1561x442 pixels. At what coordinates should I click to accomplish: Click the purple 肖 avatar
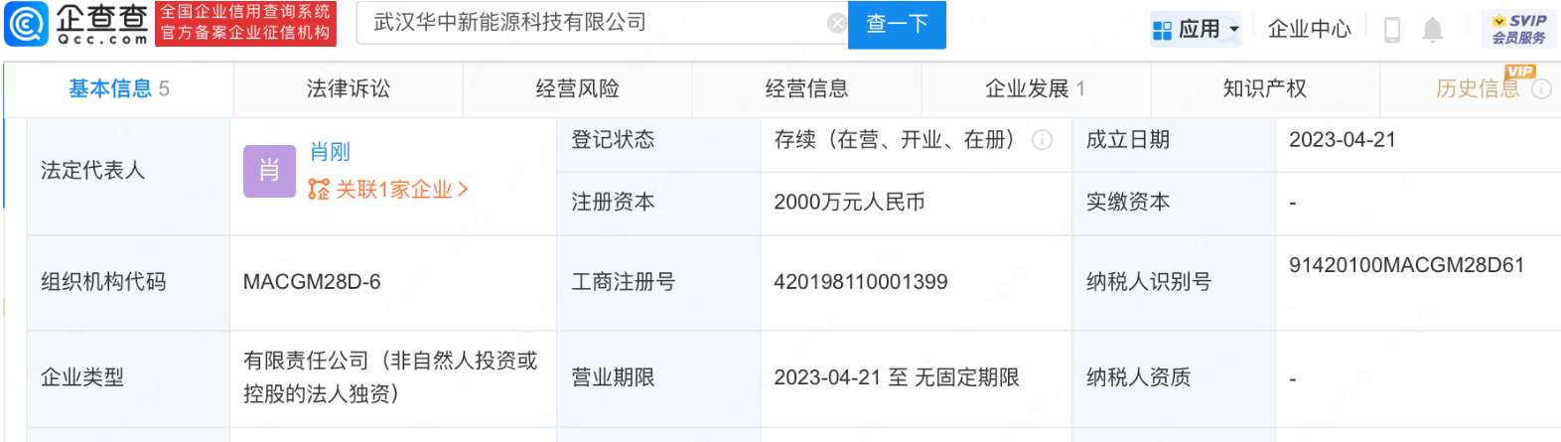tap(269, 171)
